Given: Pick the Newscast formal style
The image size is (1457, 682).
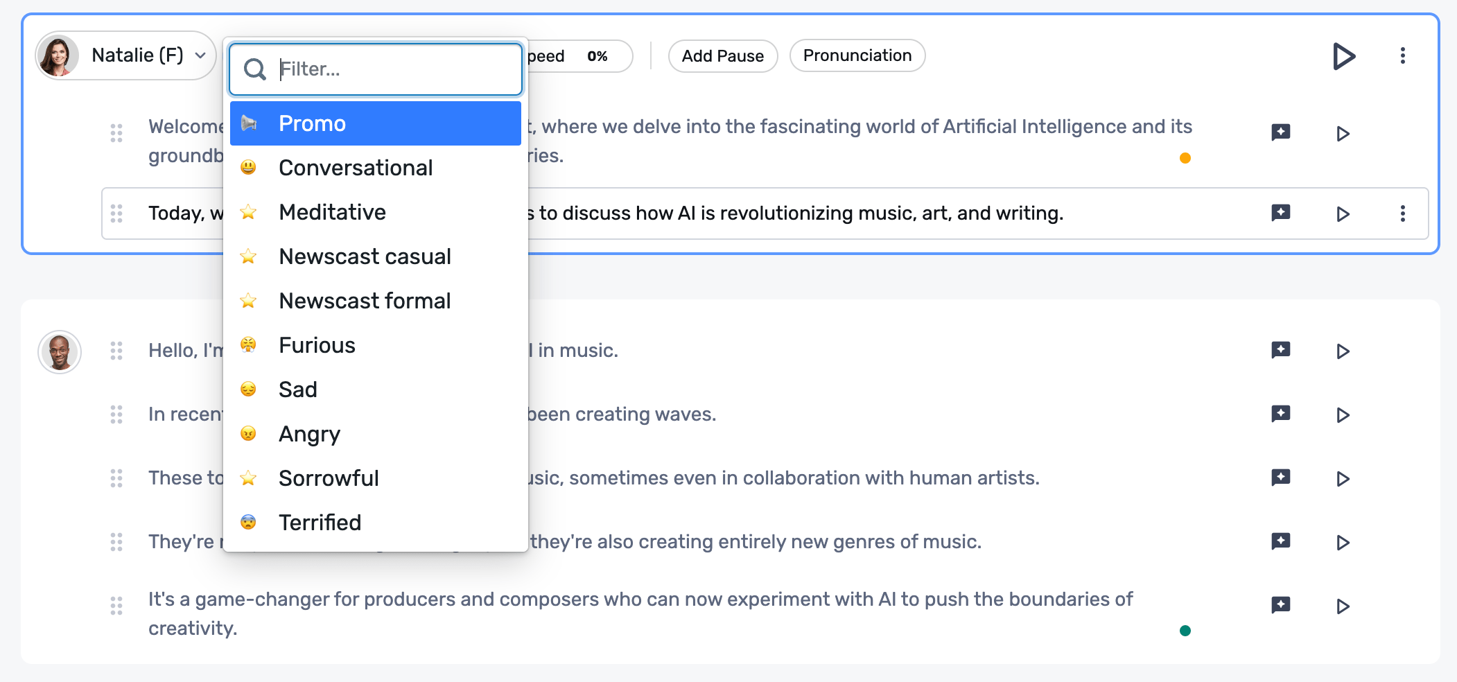Looking at the screenshot, I should tap(376, 301).
